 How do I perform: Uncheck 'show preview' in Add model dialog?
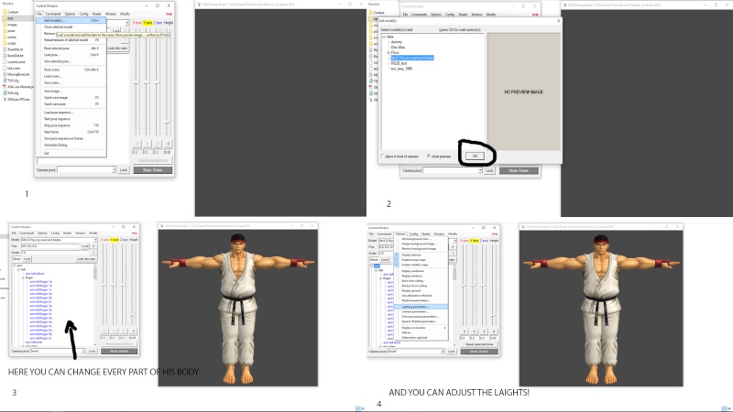(428, 156)
